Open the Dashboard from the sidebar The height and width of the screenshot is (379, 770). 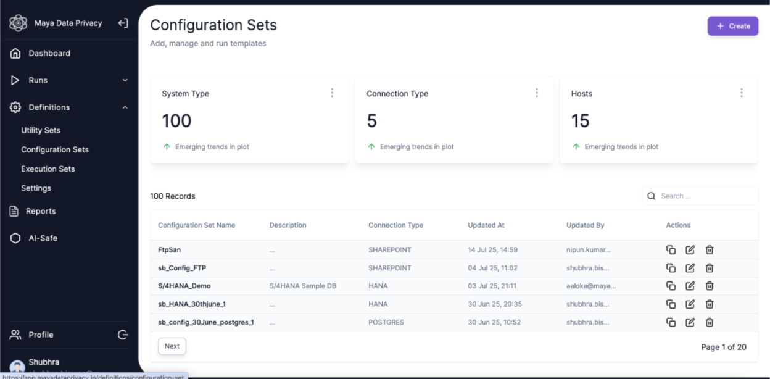click(x=49, y=53)
